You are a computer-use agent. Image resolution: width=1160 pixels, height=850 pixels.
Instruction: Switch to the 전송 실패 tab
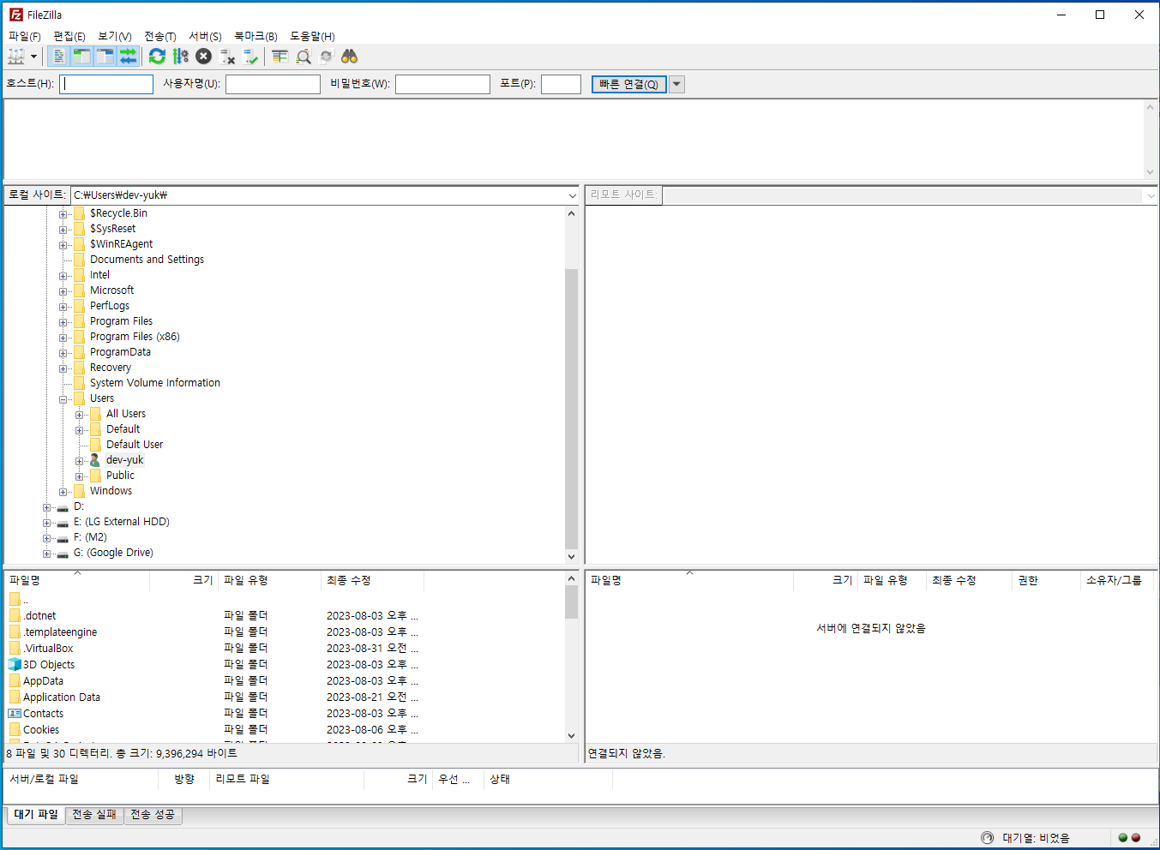click(x=94, y=814)
